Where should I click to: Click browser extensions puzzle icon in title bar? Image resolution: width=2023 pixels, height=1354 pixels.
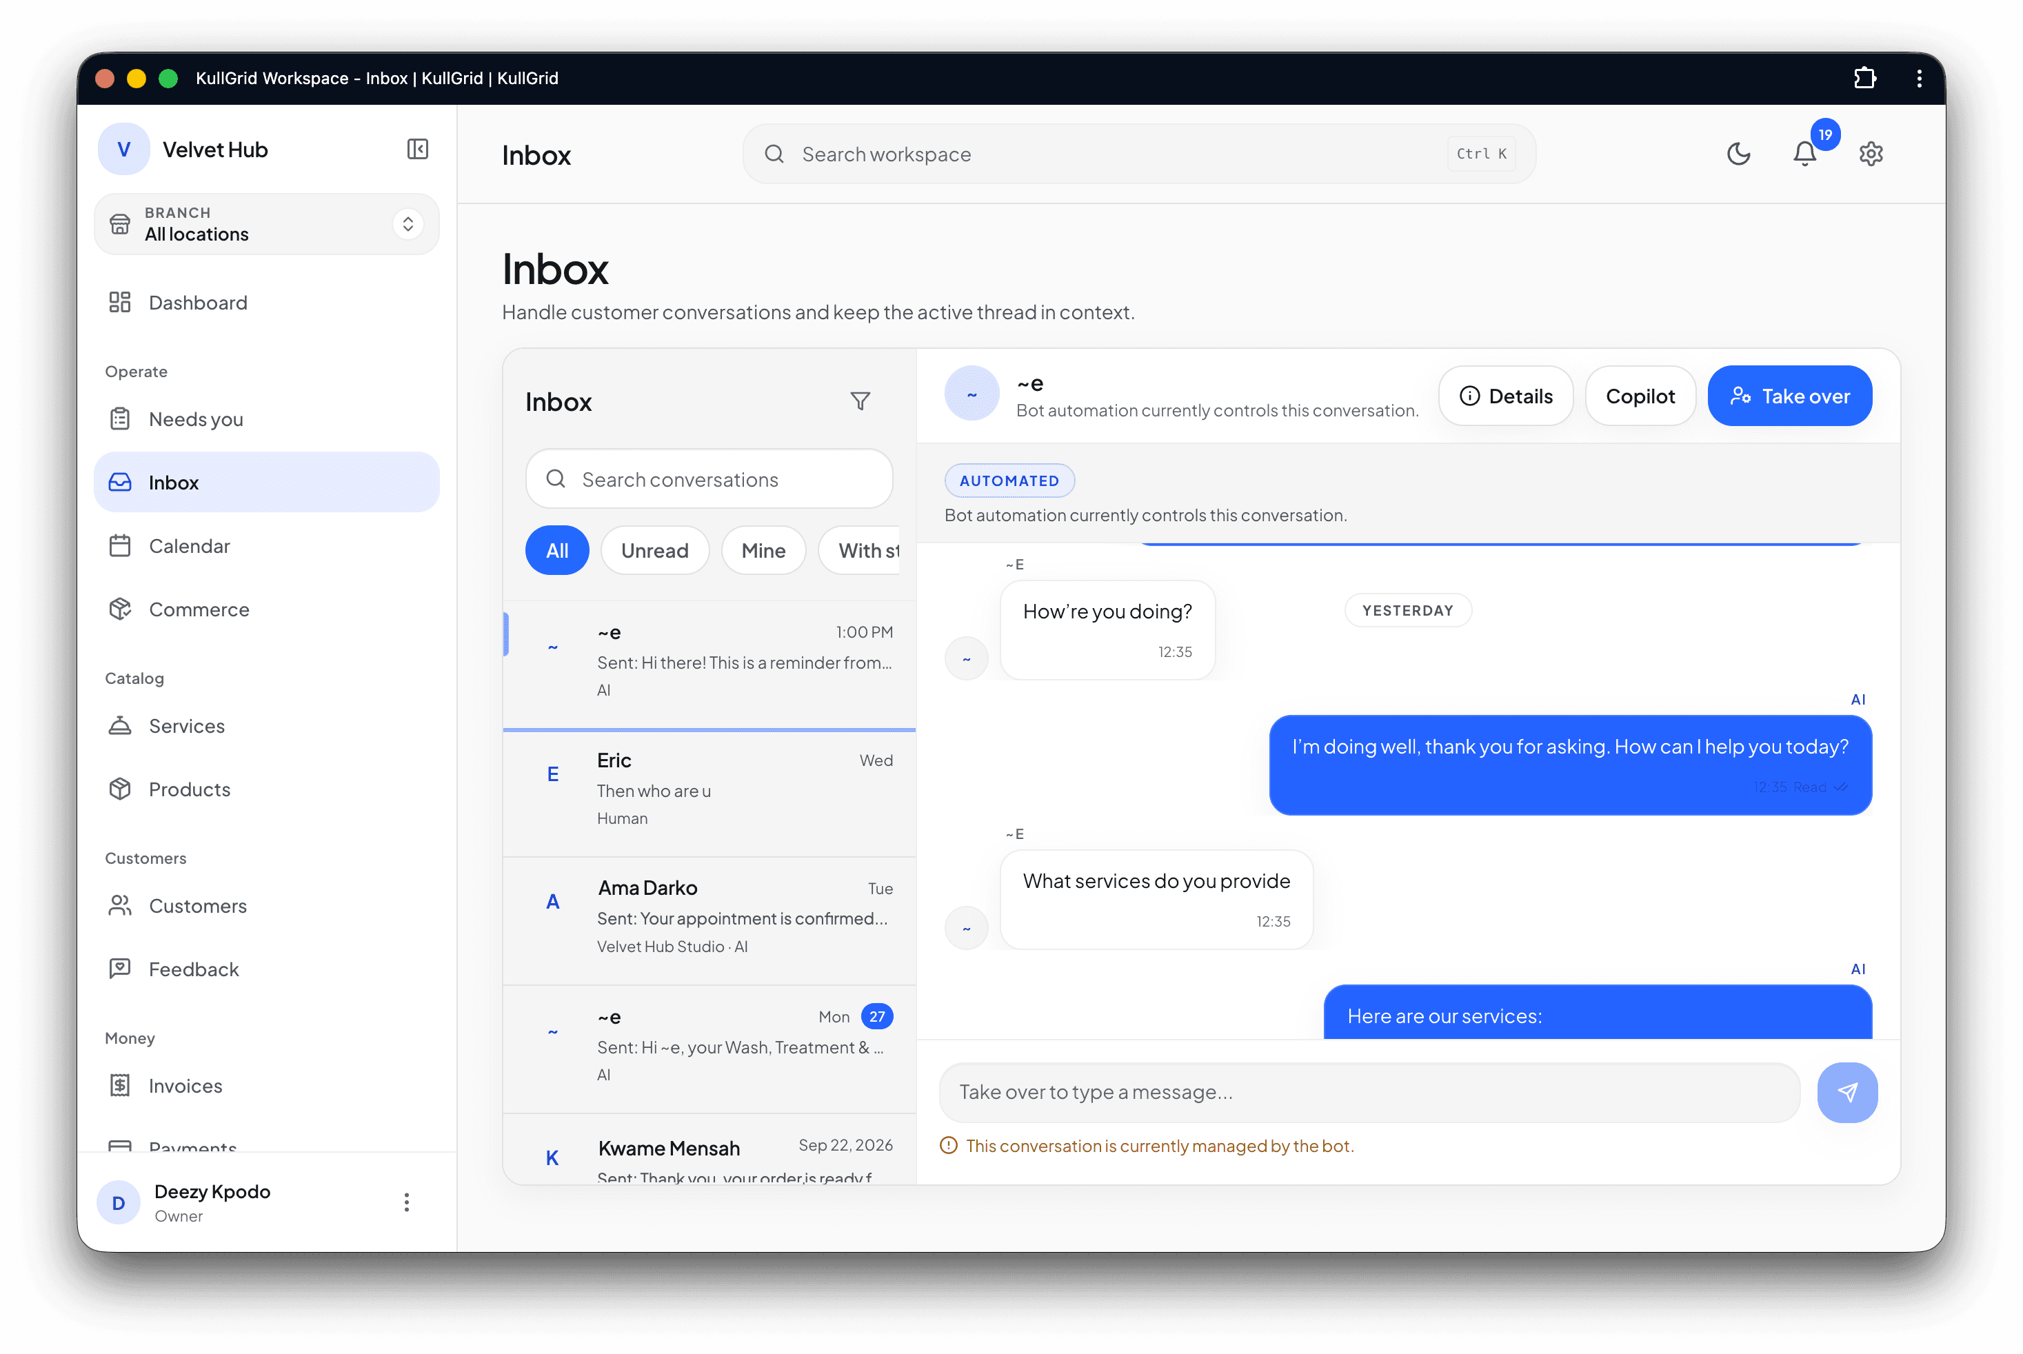(1864, 79)
